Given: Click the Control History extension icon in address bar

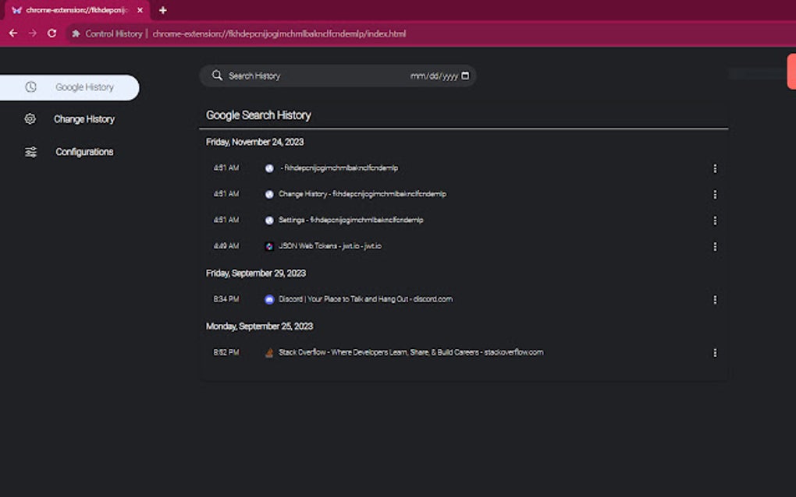Looking at the screenshot, I should click(76, 33).
